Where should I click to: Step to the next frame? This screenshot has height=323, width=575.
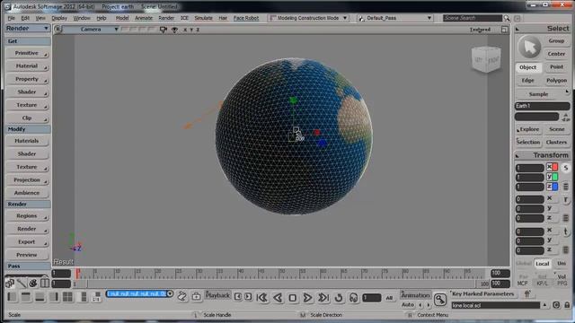point(248,296)
